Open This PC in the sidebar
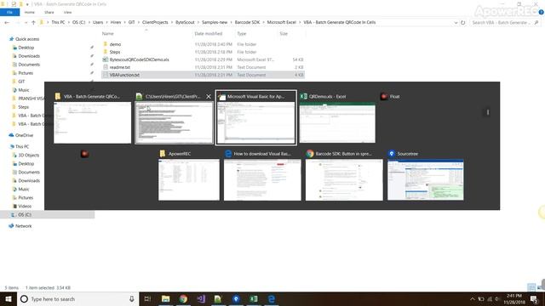Screen dimensions: 545x306 (22, 147)
